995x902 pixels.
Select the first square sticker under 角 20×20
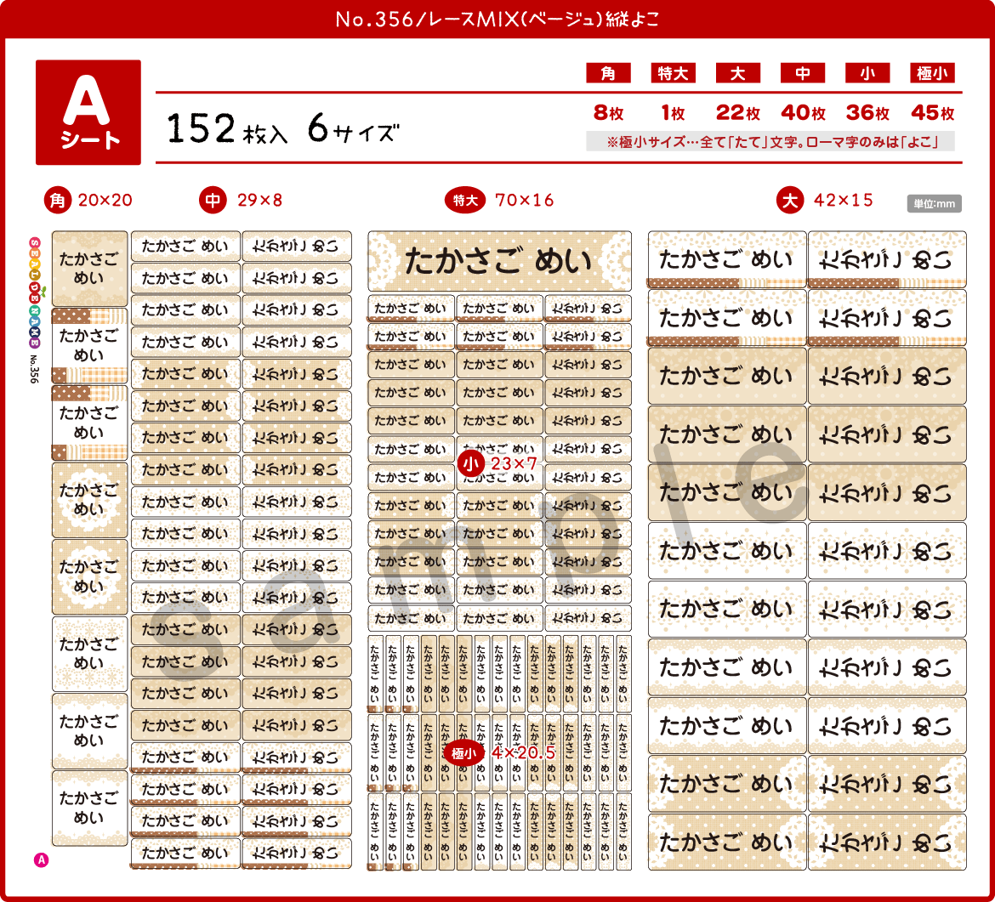[89, 269]
